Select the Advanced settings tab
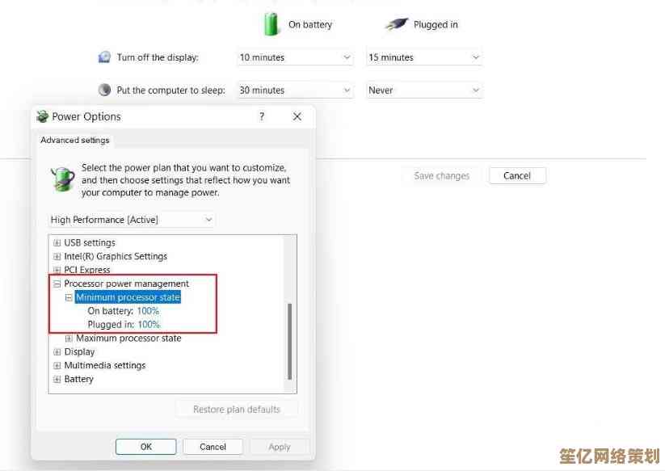The width and height of the screenshot is (665, 471). pyautogui.click(x=75, y=140)
